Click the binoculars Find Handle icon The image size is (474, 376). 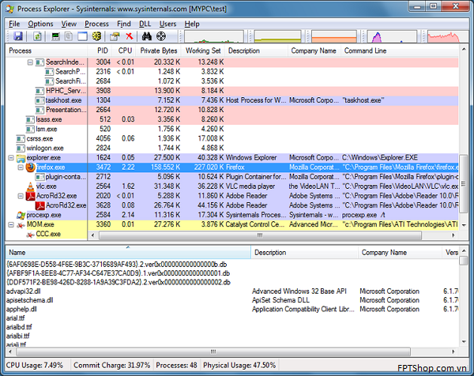(x=147, y=36)
